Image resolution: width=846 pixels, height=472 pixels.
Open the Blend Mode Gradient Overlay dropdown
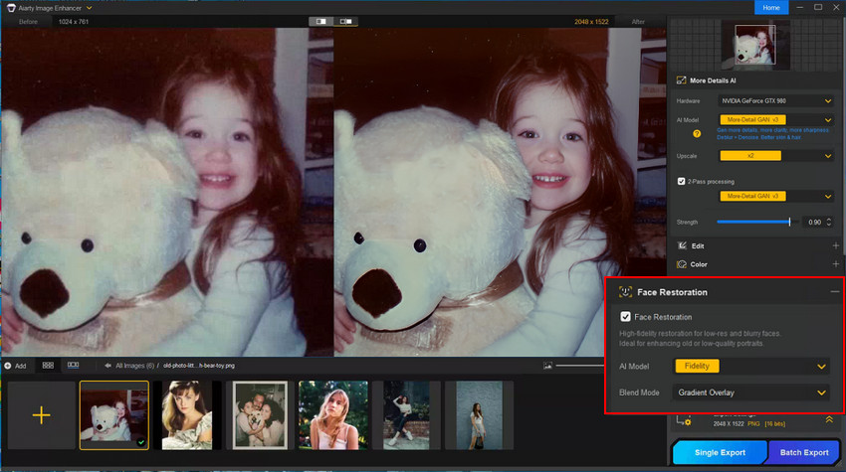[x=750, y=393]
